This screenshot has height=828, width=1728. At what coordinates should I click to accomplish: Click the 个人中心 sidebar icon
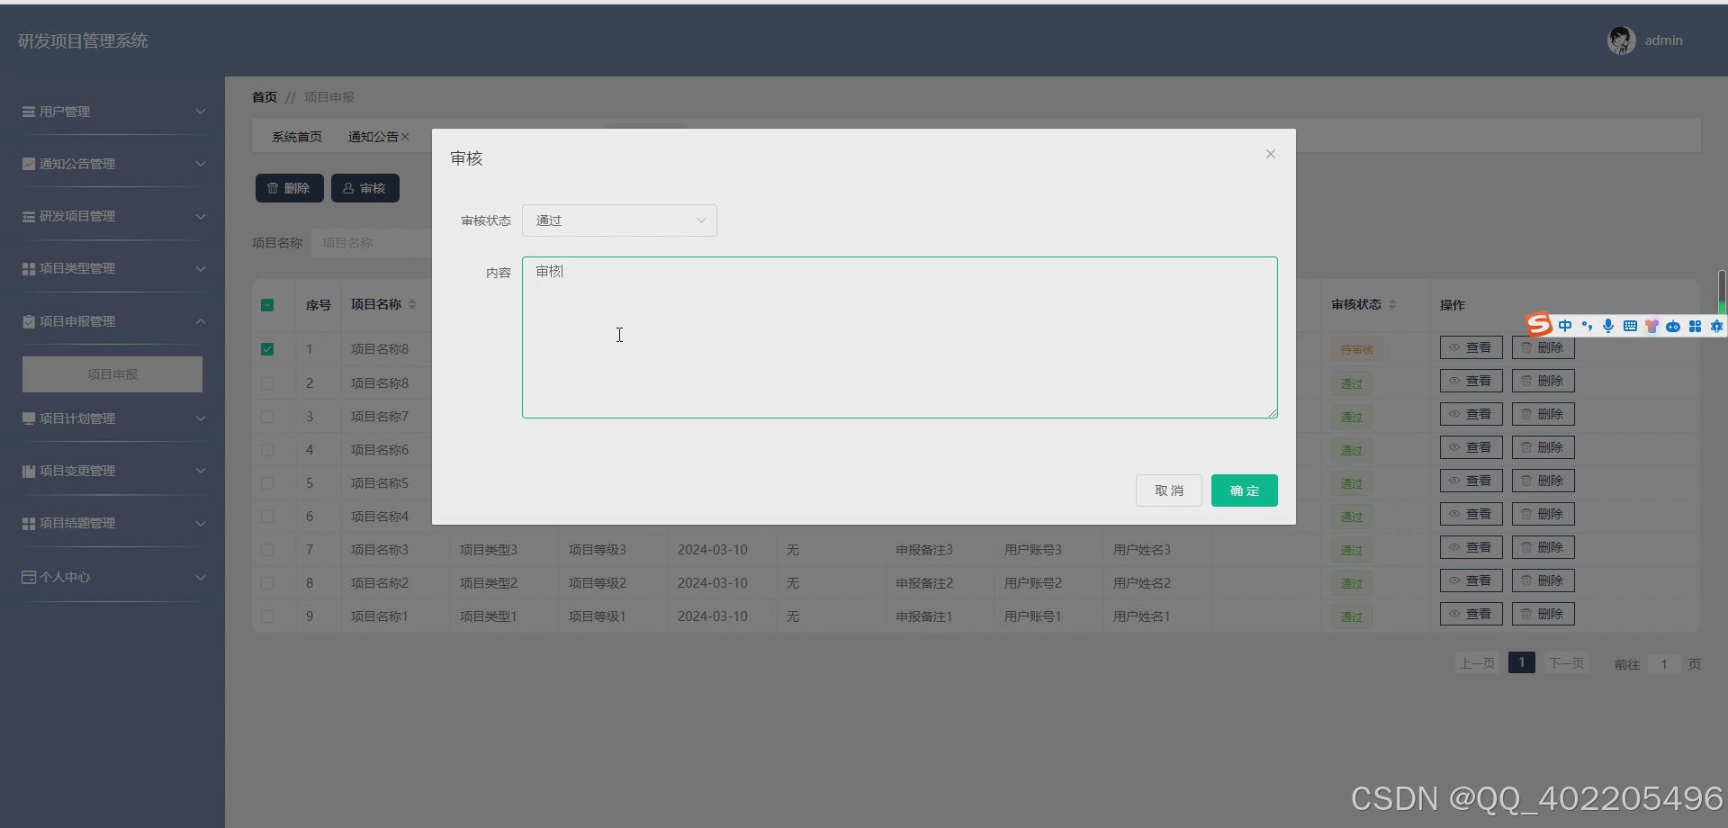click(28, 577)
